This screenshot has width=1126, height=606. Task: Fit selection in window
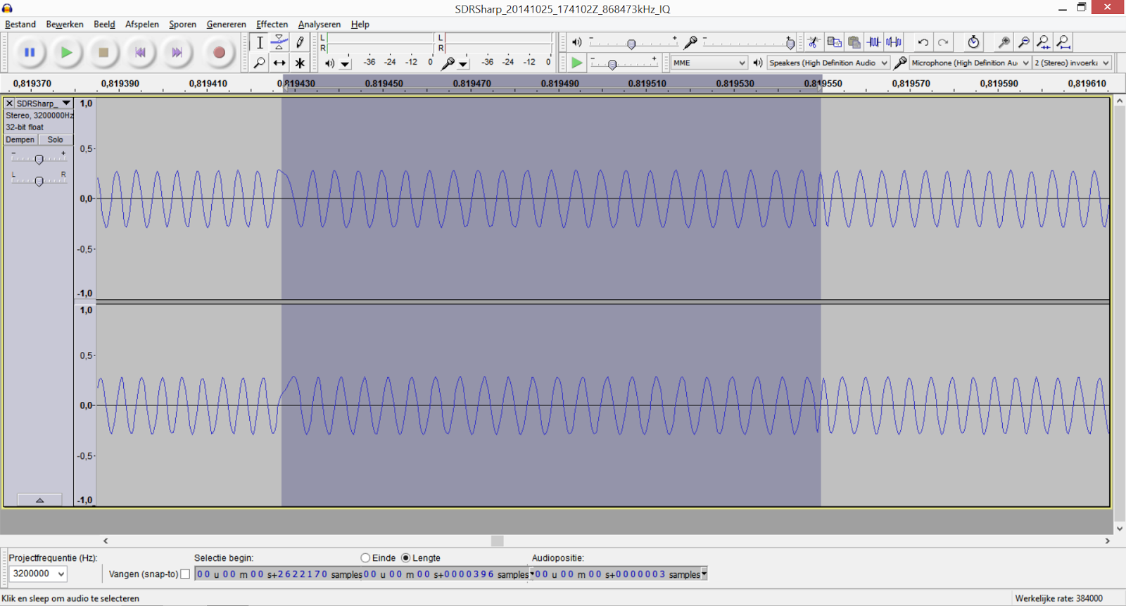click(1044, 42)
